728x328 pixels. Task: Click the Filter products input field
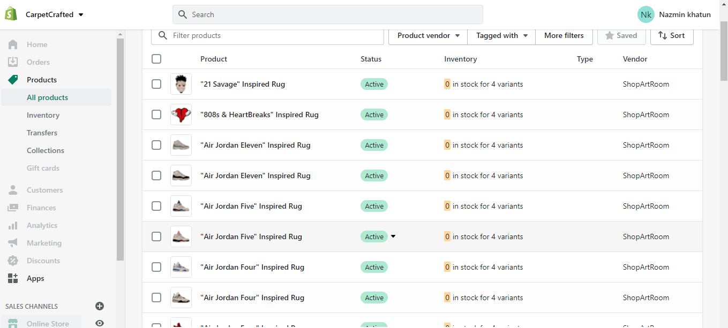[273, 36]
